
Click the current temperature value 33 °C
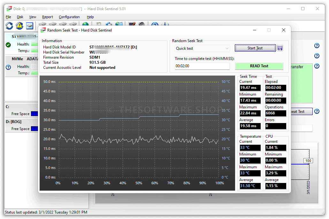[x=250, y=148]
